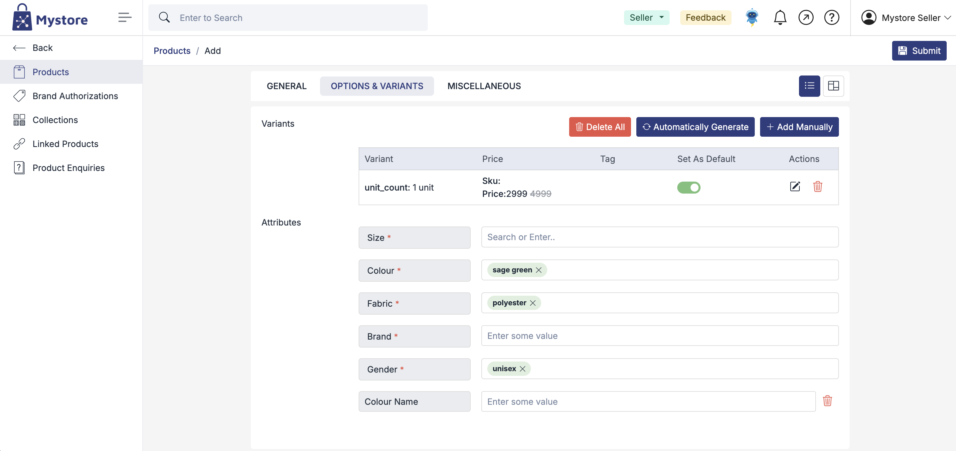The width and height of the screenshot is (956, 451).
Task: Click the external link arrow icon
Action: coord(806,17)
